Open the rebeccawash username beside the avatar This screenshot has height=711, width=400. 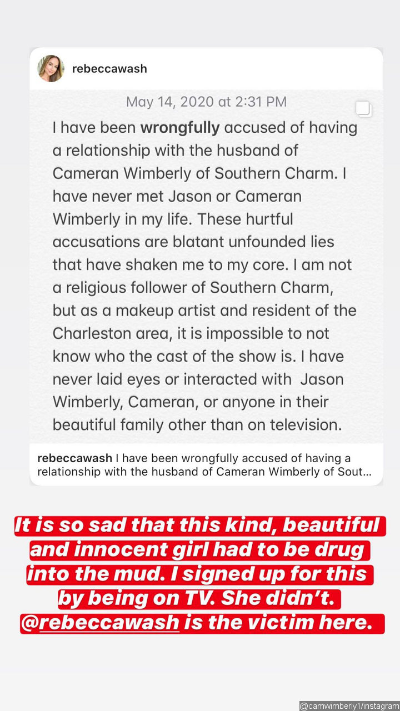109,69
